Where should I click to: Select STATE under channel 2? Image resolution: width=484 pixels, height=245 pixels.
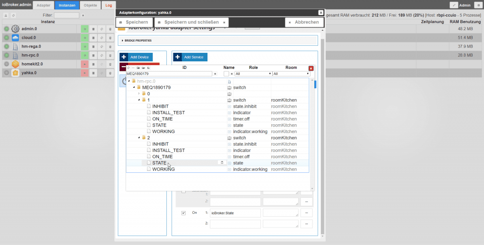(159, 163)
